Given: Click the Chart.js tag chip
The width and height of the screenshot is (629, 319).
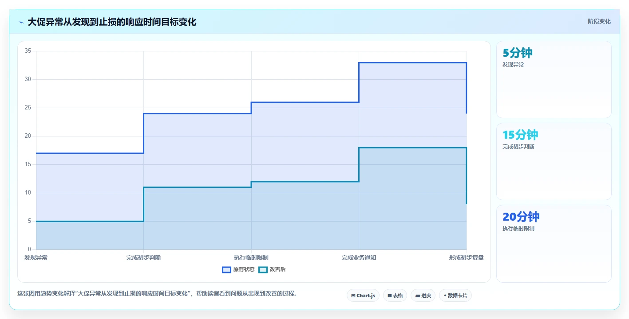Looking at the screenshot, I should (x=363, y=296).
